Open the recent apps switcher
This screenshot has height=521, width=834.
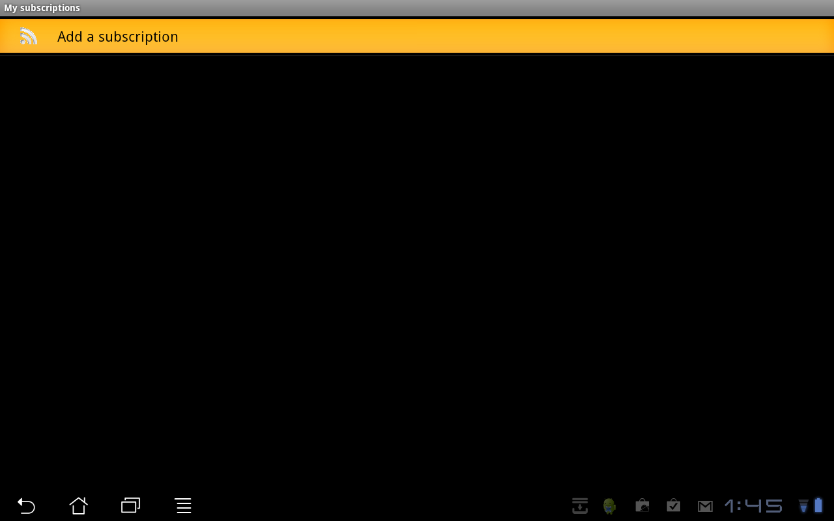130,505
